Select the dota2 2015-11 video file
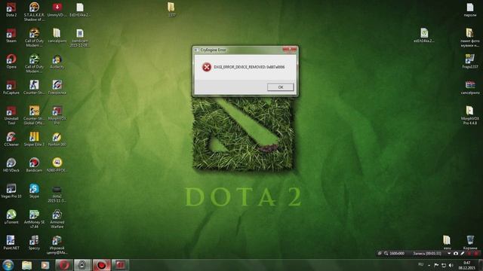Image resolution: width=483 pixels, height=271 pixels. [x=57, y=194]
